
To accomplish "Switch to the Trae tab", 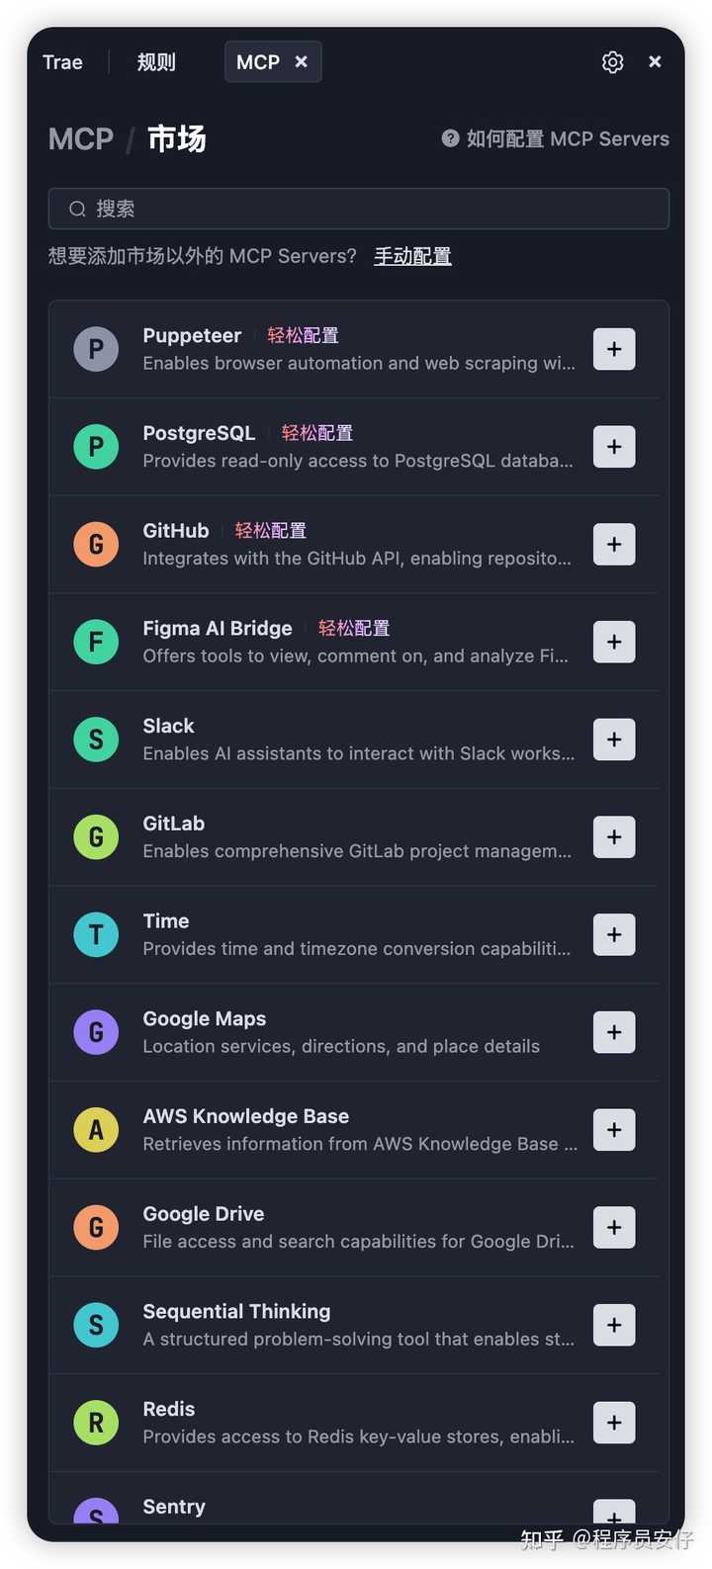I will click(x=62, y=62).
